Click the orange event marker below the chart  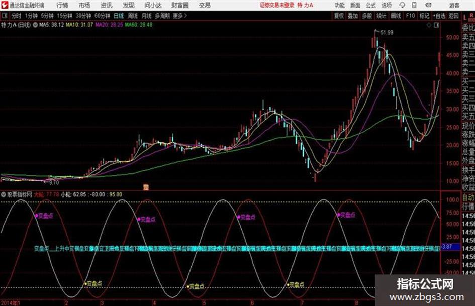pos(146,187)
